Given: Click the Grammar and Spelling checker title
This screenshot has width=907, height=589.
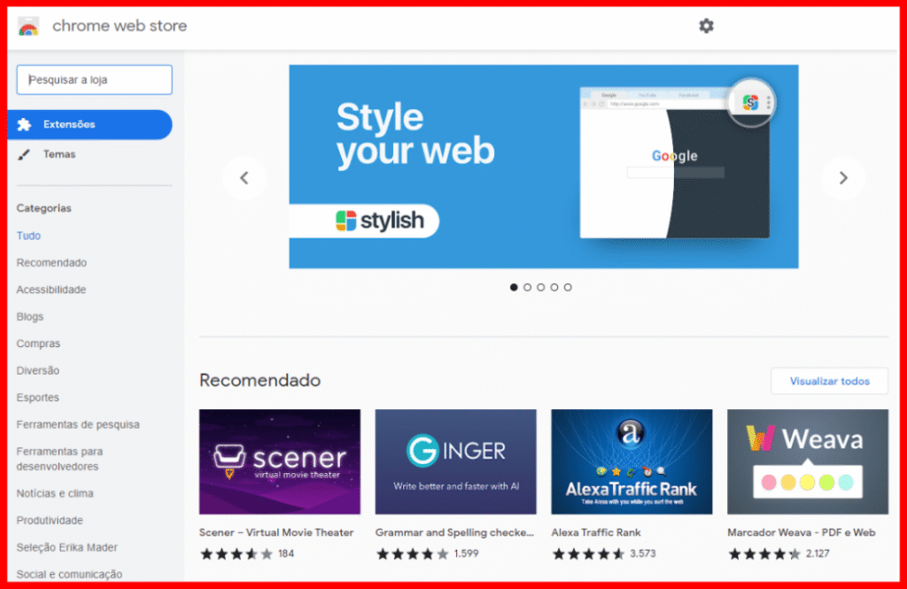Looking at the screenshot, I should click(454, 532).
